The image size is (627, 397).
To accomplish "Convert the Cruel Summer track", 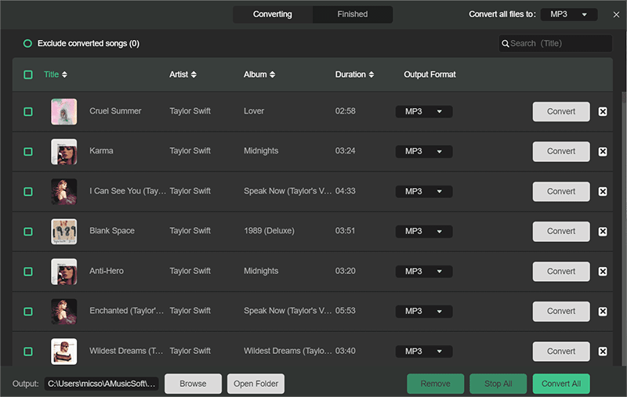I will point(561,111).
